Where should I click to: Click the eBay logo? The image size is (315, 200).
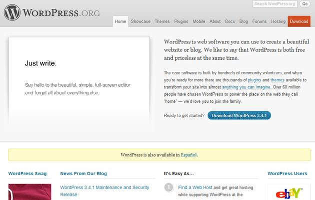click(289, 193)
